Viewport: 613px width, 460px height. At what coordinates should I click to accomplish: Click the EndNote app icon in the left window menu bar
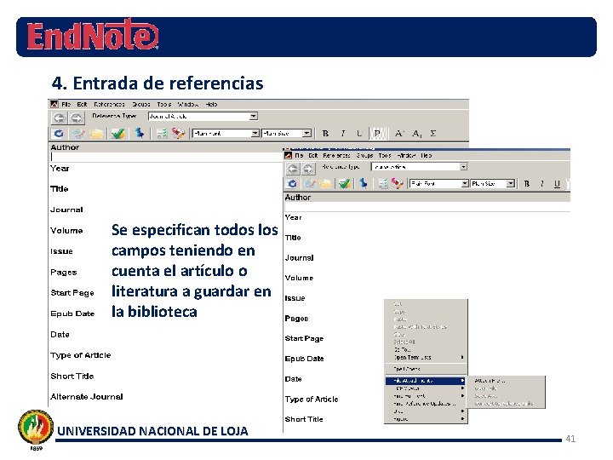pos(54,104)
